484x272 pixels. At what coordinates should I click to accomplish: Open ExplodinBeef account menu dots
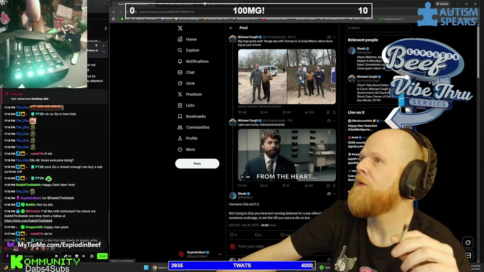tap(220, 254)
